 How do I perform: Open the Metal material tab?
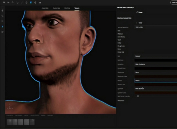coord(26,115)
